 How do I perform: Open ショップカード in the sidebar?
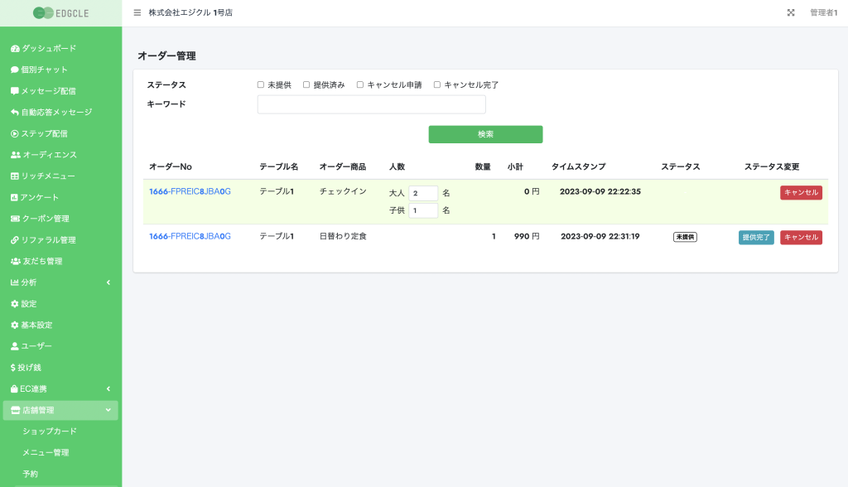[x=49, y=432]
